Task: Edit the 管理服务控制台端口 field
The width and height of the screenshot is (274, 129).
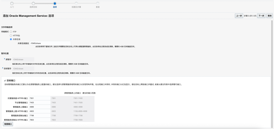Action: point(40,115)
